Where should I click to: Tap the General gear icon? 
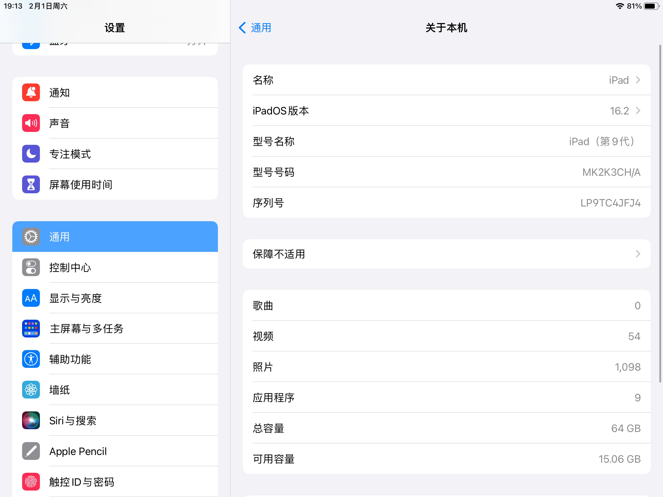coord(31,237)
